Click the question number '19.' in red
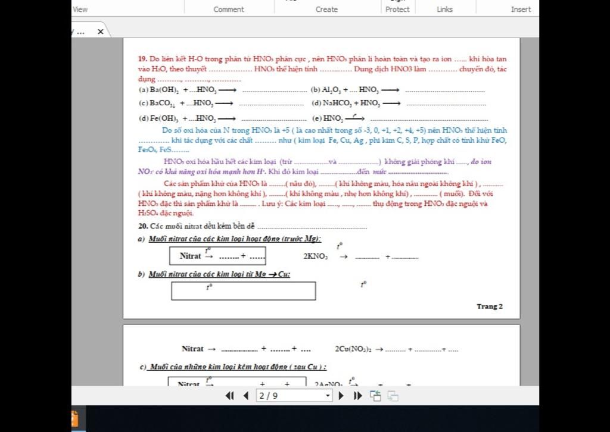 point(142,59)
